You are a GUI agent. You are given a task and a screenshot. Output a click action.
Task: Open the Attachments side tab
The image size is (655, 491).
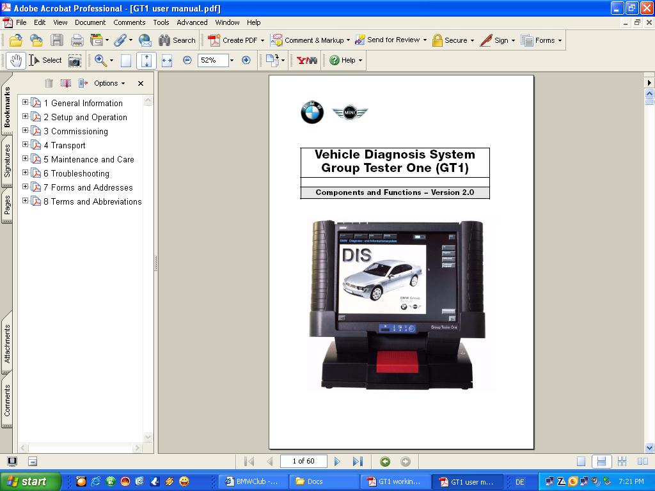(7, 343)
